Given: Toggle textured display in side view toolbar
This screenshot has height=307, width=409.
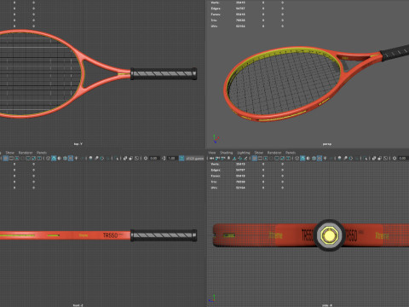Looking at the screenshot, I should click(320, 158).
